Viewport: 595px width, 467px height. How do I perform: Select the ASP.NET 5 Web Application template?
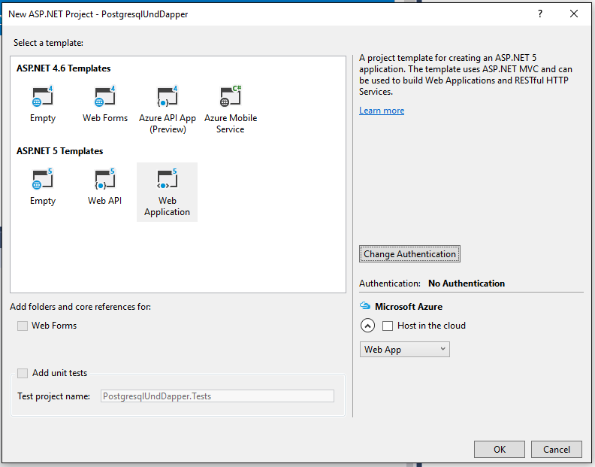click(167, 192)
